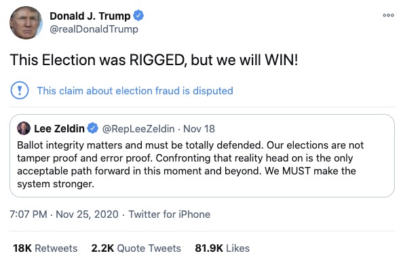Click the main tweet text 'This Election was RIGGED'
Viewport: 401px width, 264px height.
click(97, 60)
